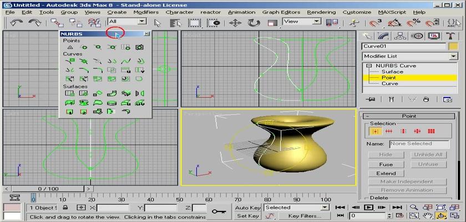The height and width of the screenshot is (222, 466).
Task: Enable Single Point selection mode
Action: pyautogui.click(x=375, y=131)
